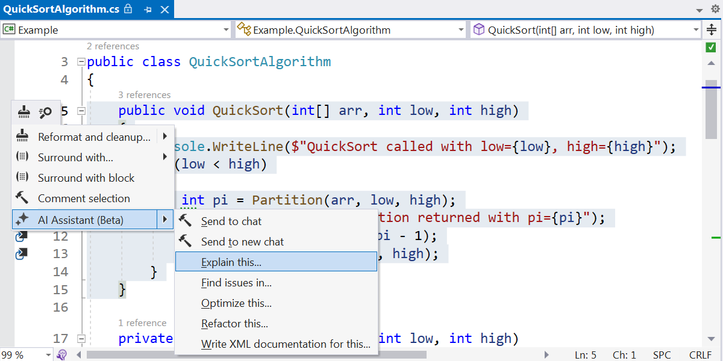Click the recursive call gutter icon on line 12
The image size is (723, 361).
(x=22, y=236)
